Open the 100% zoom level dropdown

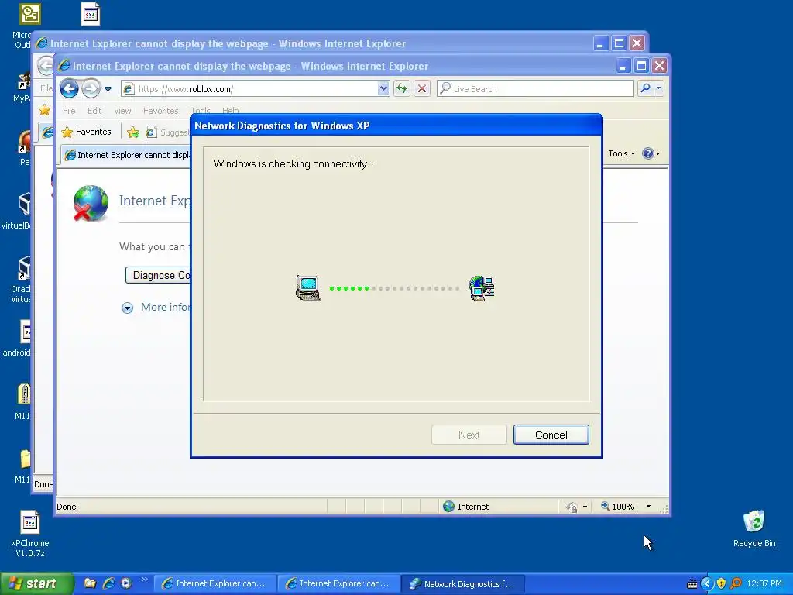(x=648, y=507)
